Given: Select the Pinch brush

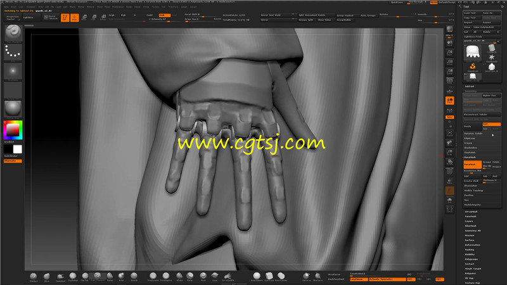Looking at the screenshot, I should 203,277.
